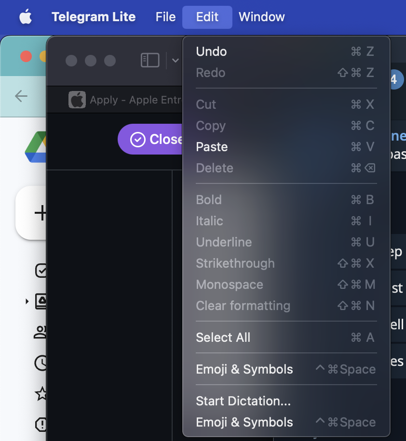Expand the chevron next to the sidebar toggle

(175, 61)
